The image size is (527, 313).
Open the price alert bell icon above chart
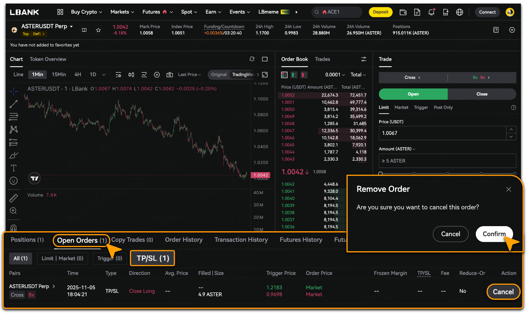252,59
